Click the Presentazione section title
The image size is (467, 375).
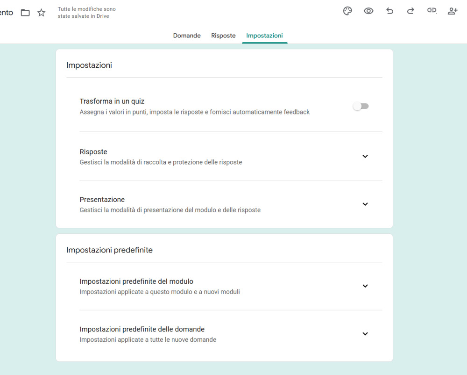pos(102,200)
